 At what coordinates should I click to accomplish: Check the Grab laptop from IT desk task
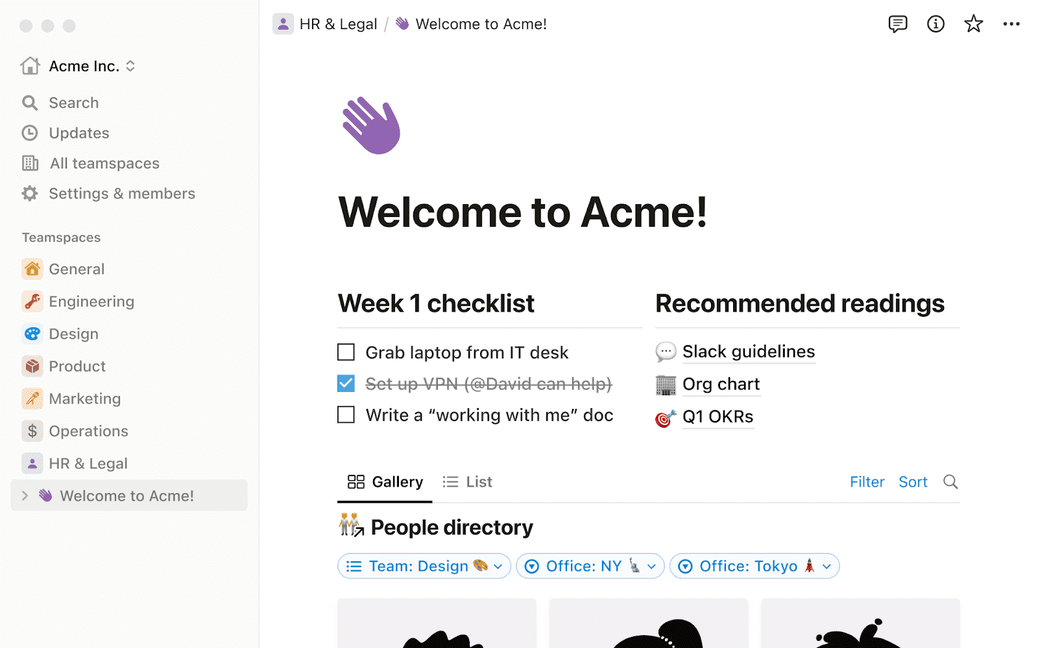click(x=346, y=352)
